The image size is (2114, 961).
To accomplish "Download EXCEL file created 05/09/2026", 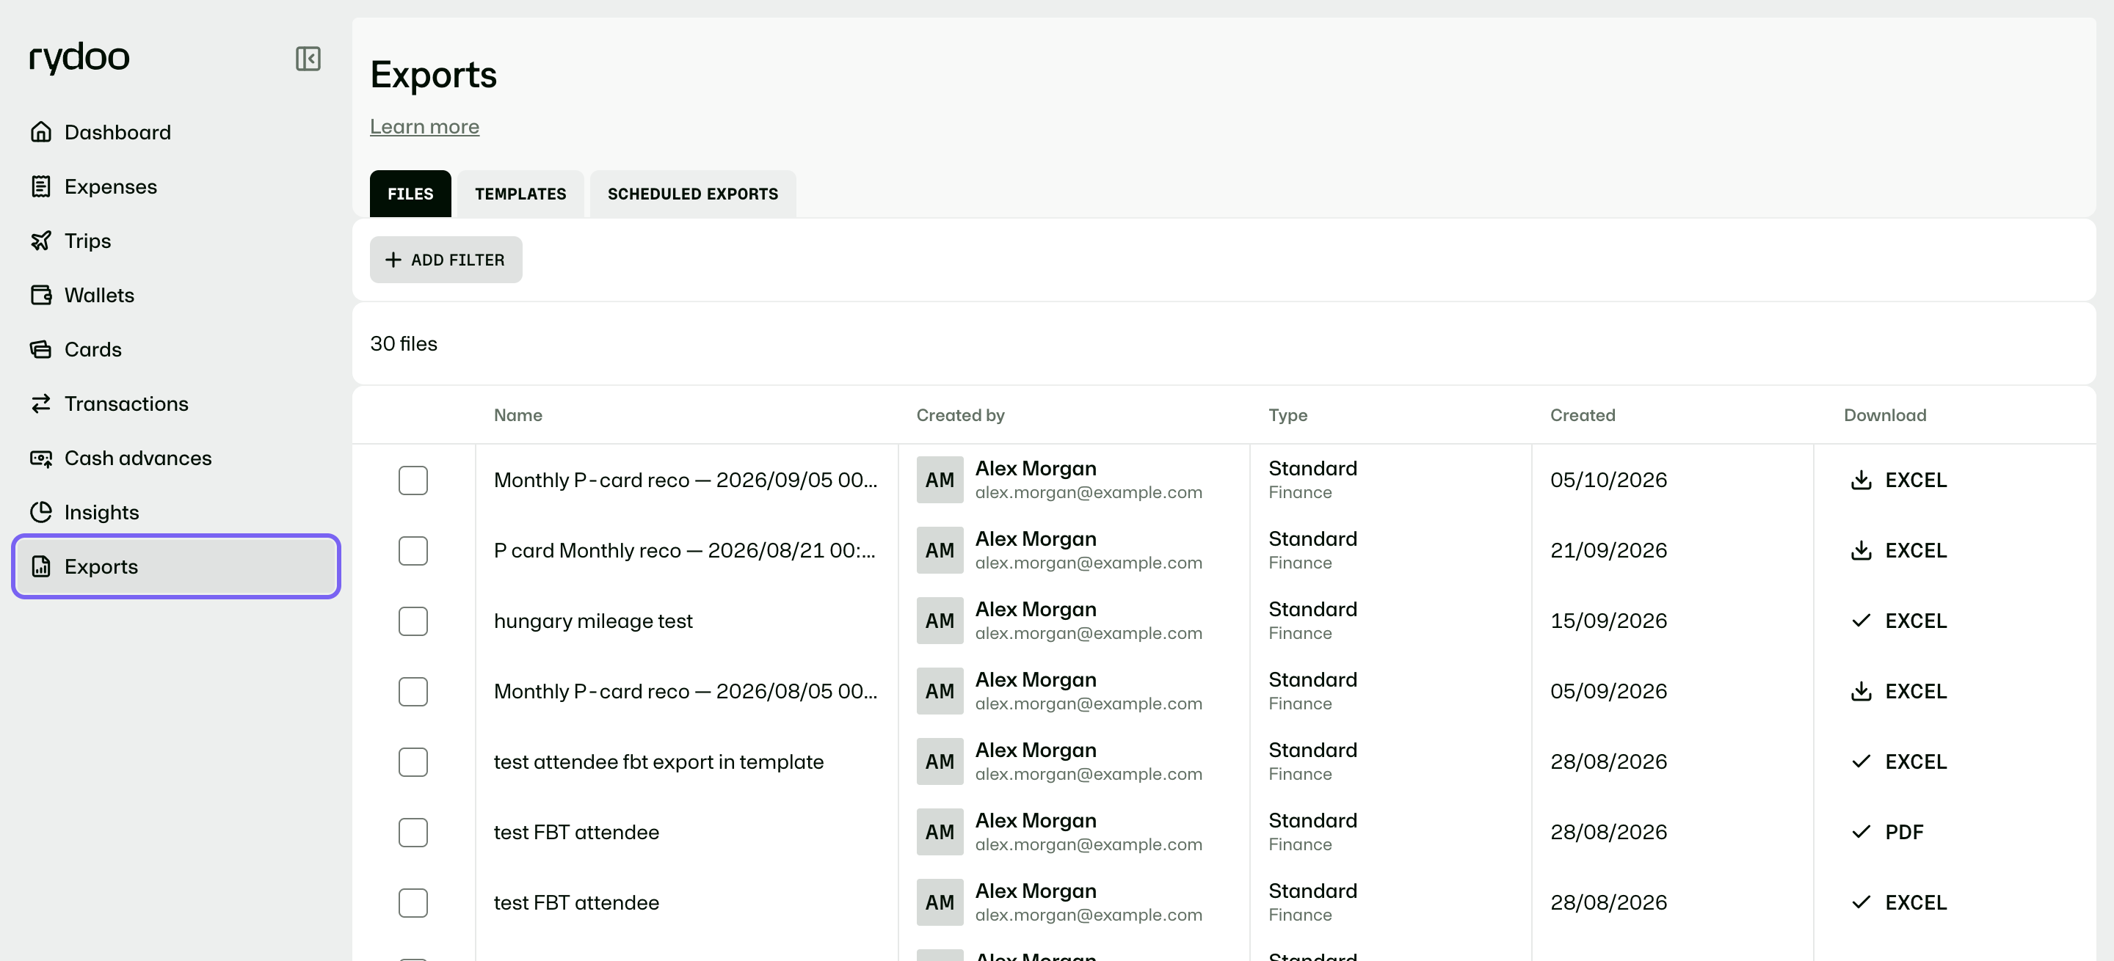I will point(1898,691).
